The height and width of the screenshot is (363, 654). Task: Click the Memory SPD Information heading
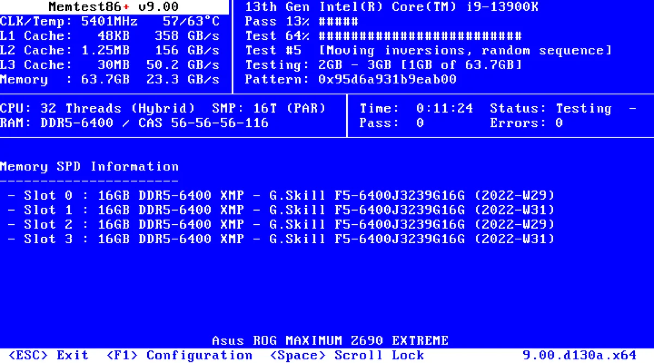tap(89, 166)
